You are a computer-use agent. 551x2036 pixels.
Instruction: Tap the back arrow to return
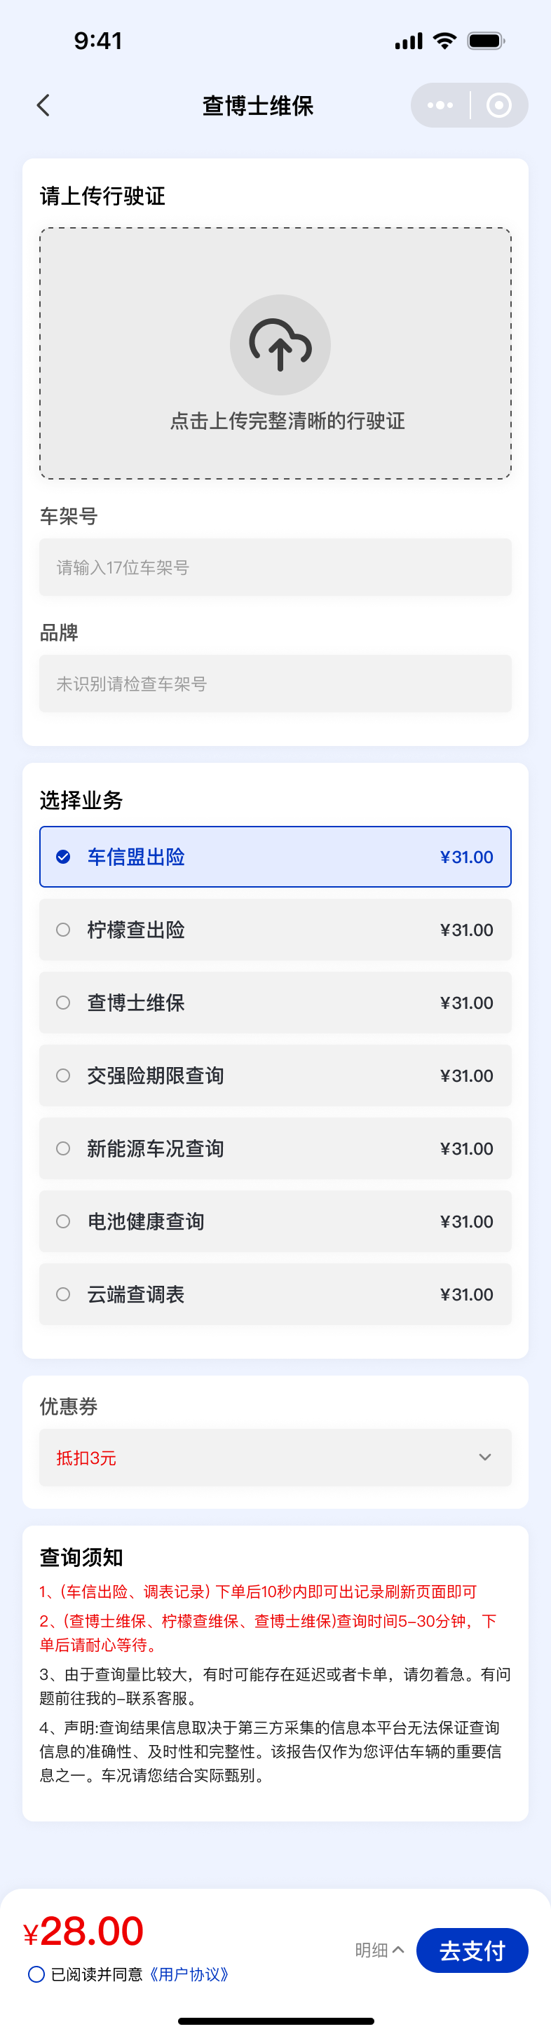(43, 105)
